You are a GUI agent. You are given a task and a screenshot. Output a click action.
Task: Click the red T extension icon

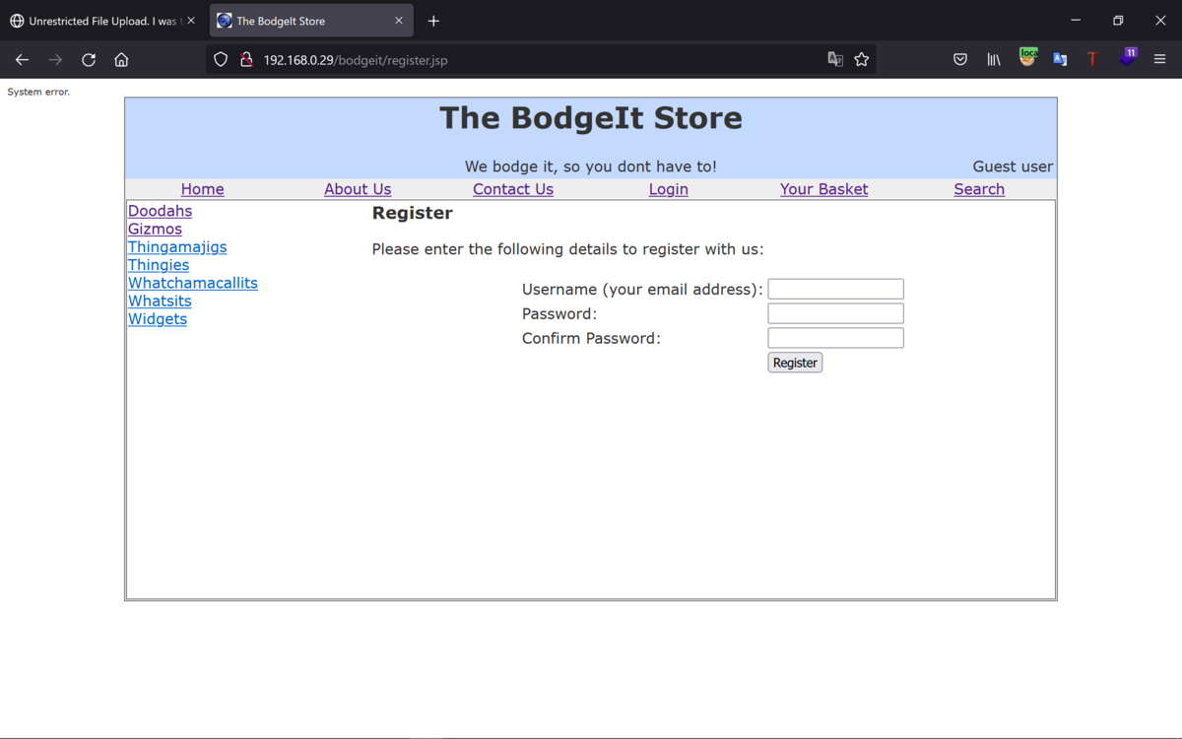click(x=1092, y=59)
